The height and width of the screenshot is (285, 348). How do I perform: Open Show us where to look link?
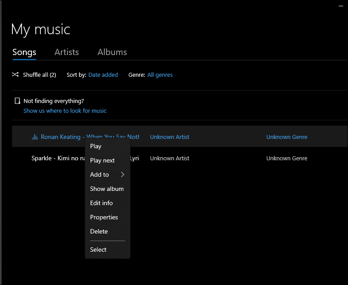(x=65, y=111)
